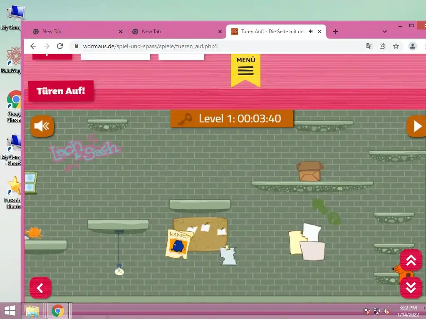Click the torn note pinned below the board
Screen dimensions: 426x319
tap(228, 255)
